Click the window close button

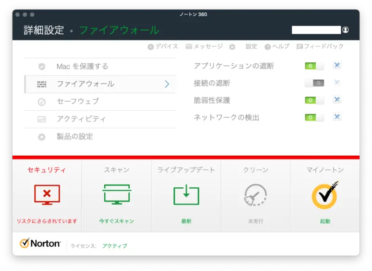(x=18, y=15)
